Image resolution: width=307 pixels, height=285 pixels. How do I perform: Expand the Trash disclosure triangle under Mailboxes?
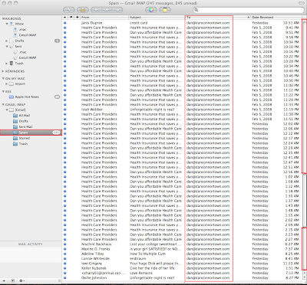pyautogui.click(x=7, y=64)
